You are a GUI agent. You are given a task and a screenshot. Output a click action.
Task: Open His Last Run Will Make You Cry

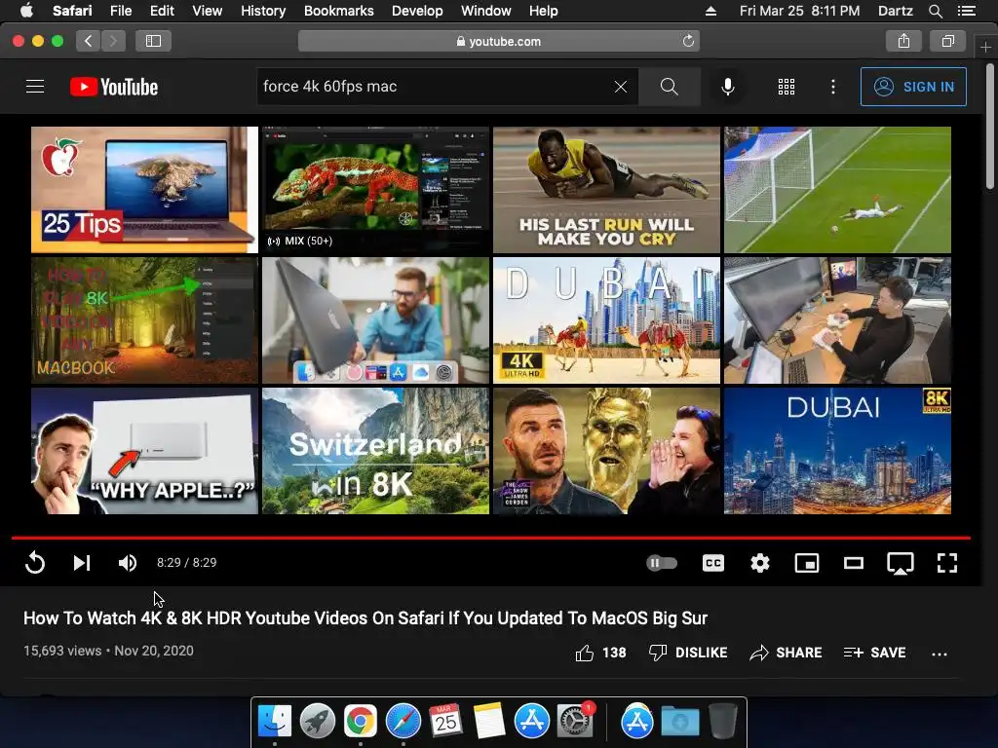[606, 190]
